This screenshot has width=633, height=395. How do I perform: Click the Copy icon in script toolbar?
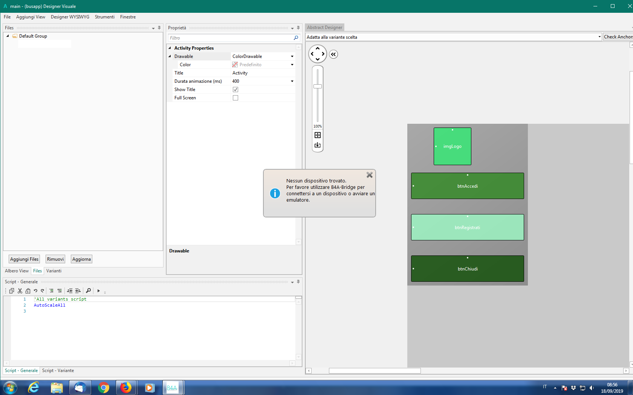(x=12, y=291)
